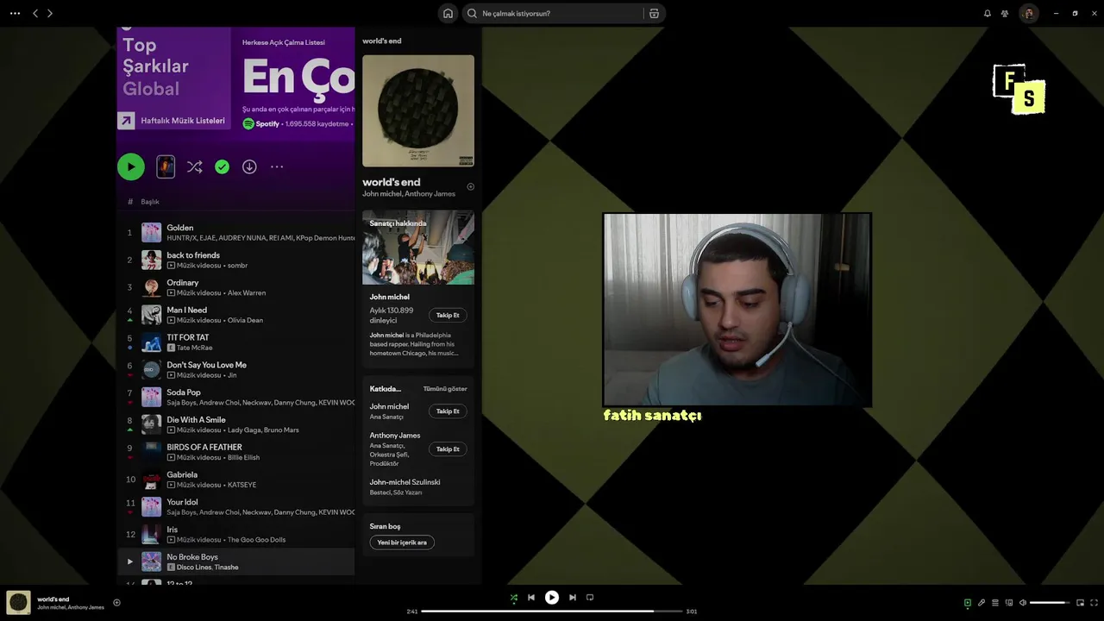Show lyrics with the microphone icon

(x=982, y=603)
